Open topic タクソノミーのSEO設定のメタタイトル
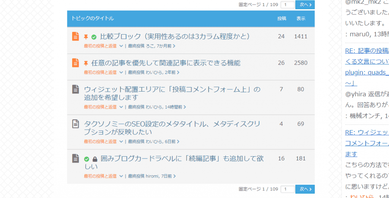The height and width of the screenshot is (198, 389). coord(172,128)
